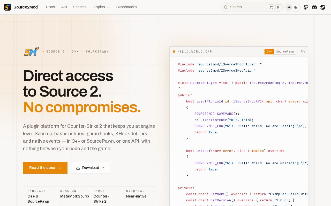Click the ISource2ModApi.h include line
Viewport: 331px width, 206px height.
click(217, 71)
